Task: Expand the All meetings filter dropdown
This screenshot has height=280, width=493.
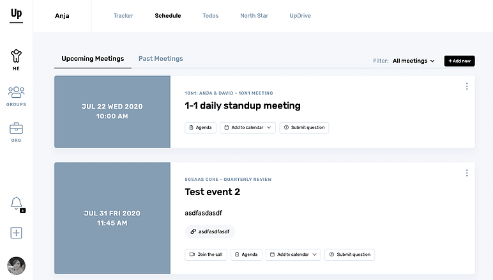Action: (x=413, y=61)
